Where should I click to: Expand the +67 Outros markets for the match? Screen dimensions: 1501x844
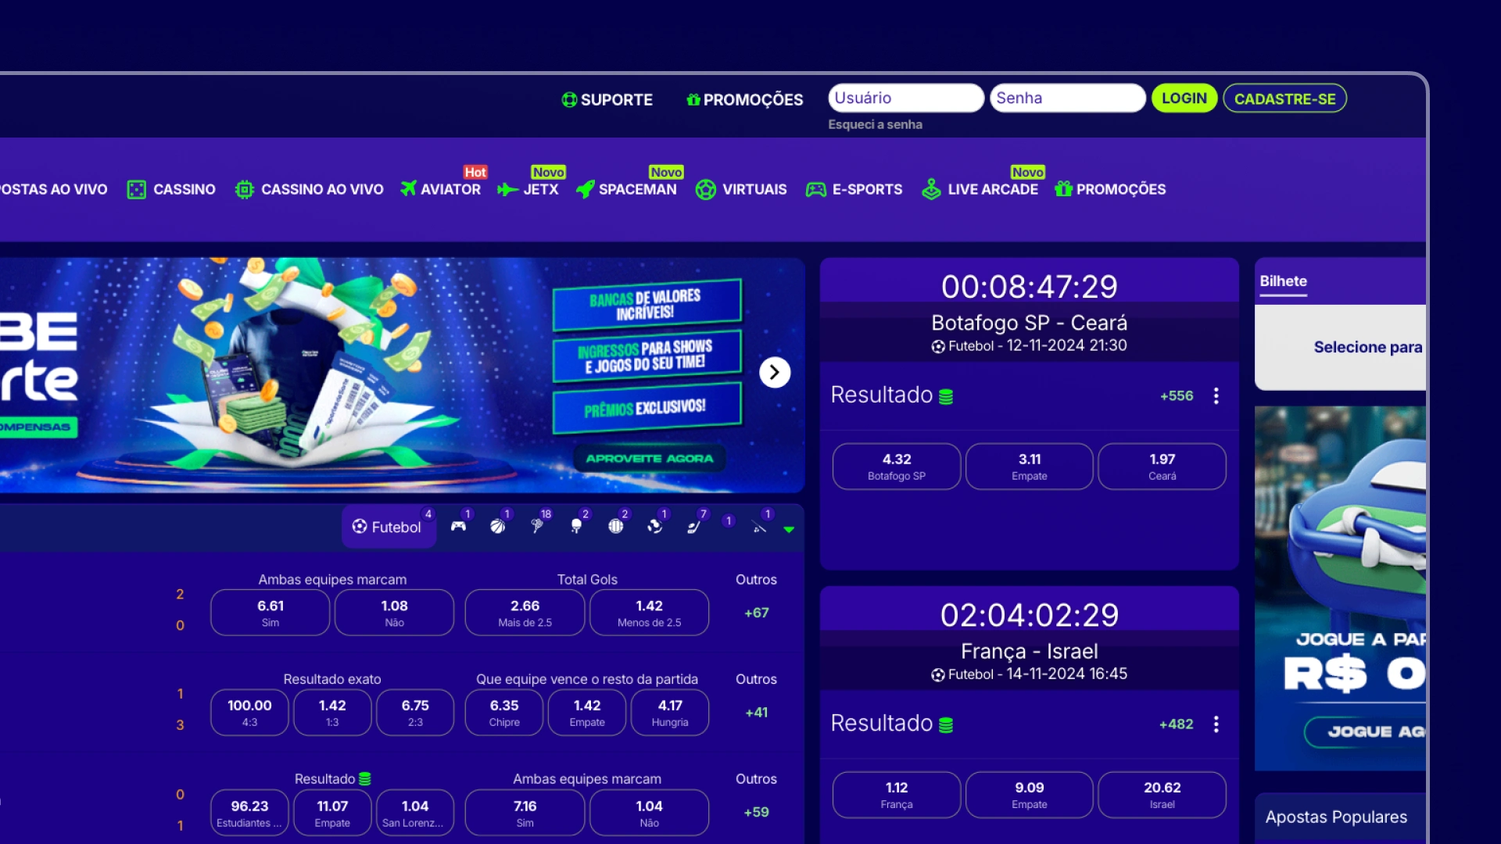pyautogui.click(x=755, y=613)
